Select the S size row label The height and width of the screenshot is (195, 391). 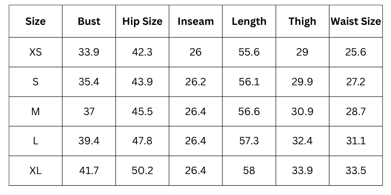tap(35, 82)
